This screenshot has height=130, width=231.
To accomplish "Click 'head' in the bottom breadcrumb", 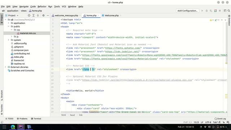I will (72, 115).
